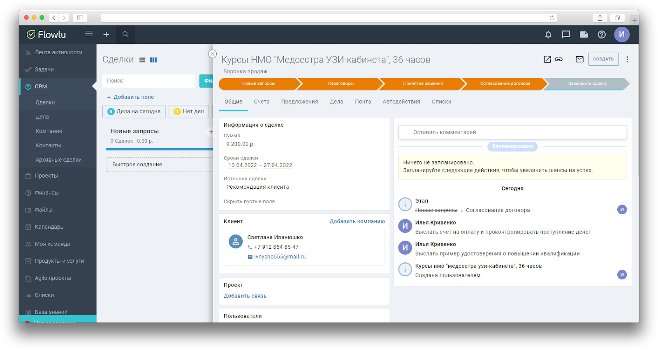Focus the Поиск deals search field
Screen dimensions: 658x350
pyautogui.click(x=149, y=81)
